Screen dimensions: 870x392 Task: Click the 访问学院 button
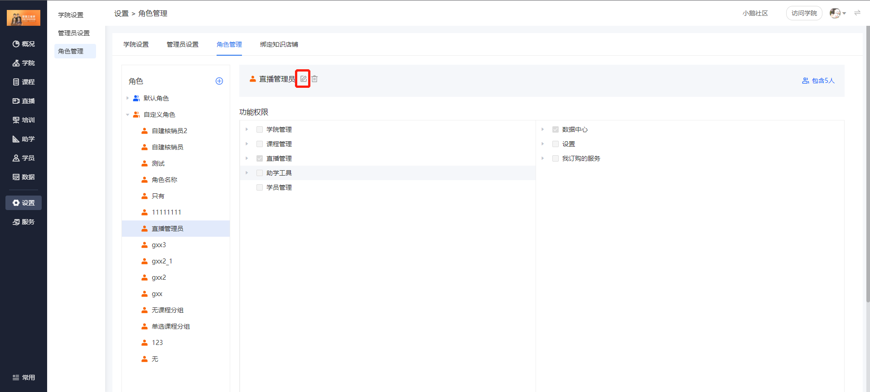pos(804,13)
